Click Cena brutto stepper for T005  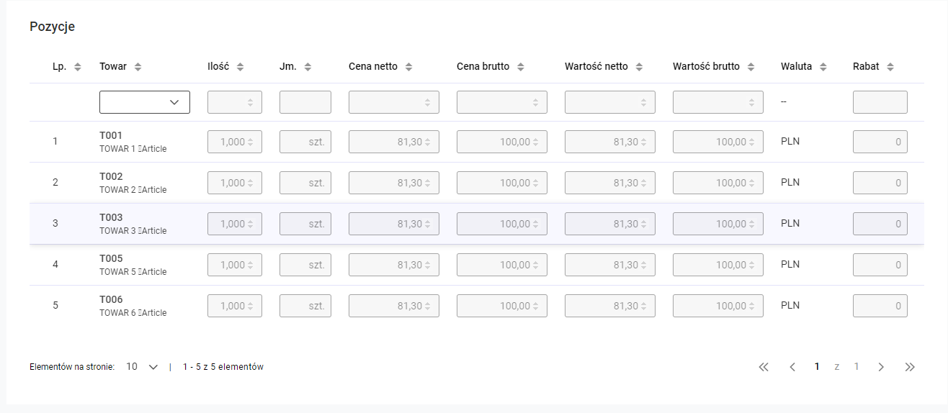click(535, 265)
